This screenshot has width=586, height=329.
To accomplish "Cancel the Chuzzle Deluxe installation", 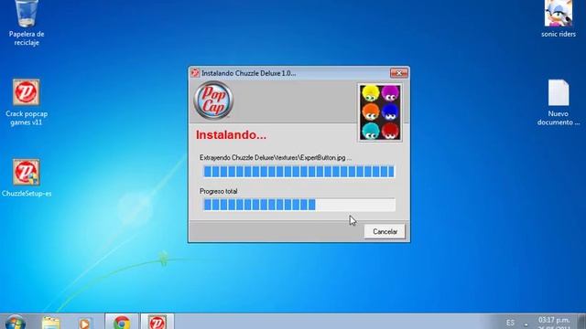I will (385, 231).
